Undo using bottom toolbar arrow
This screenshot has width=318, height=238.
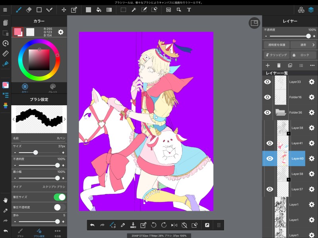coord(92,225)
